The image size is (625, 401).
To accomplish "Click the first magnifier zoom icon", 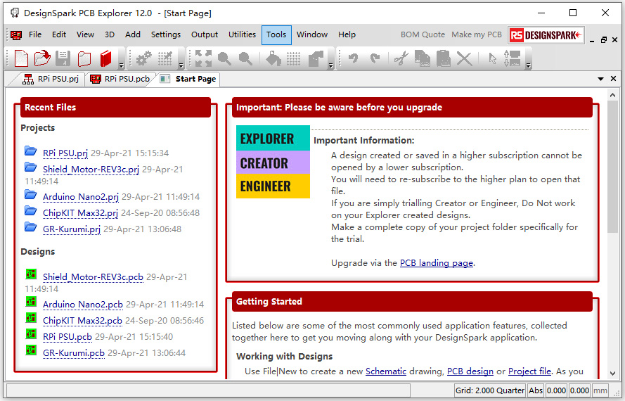I will (x=224, y=58).
